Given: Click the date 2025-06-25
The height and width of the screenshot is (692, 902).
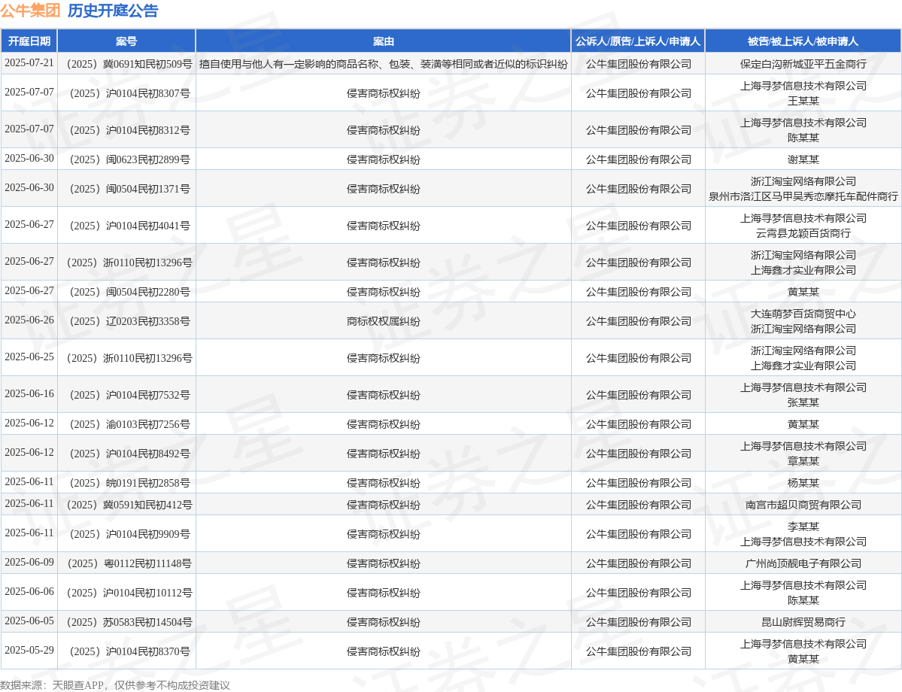Looking at the screenshot, I should [29, 357].
